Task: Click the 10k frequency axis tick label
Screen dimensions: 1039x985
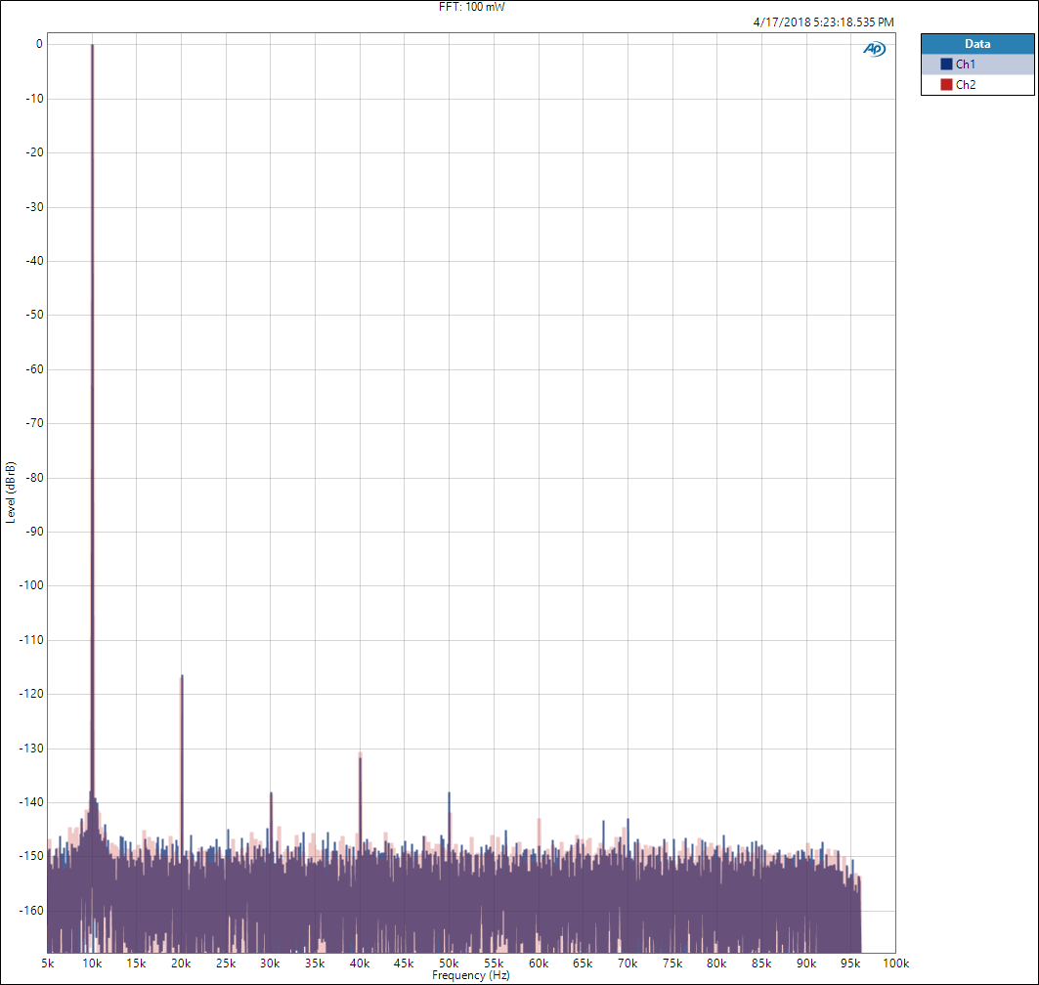Action: [x=92, y=964]
